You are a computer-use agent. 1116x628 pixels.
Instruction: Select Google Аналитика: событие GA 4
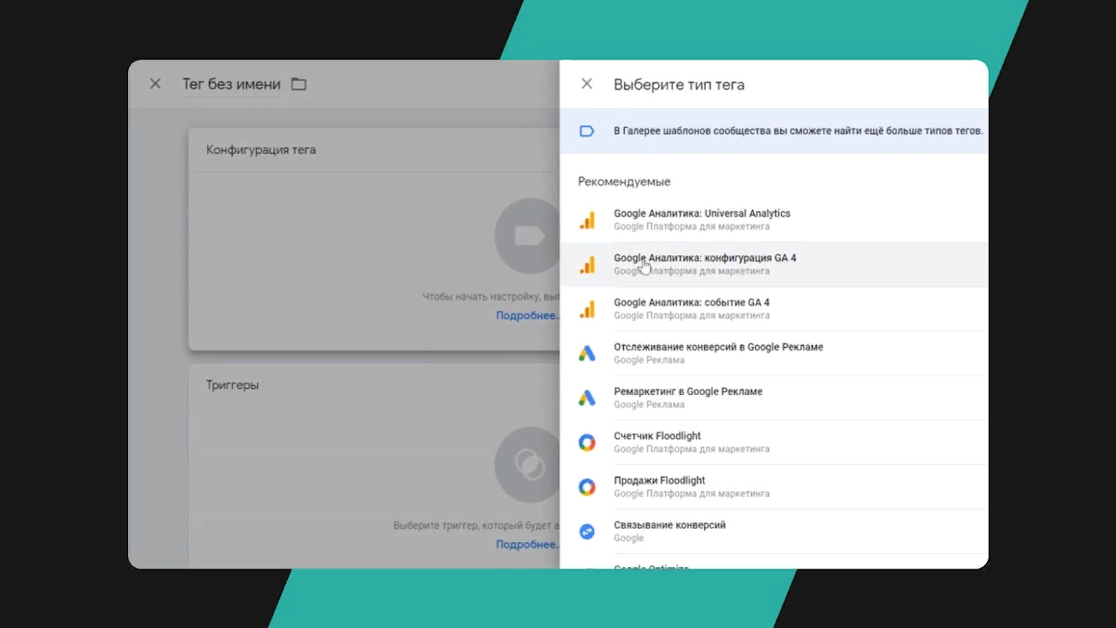click(773, 309)
